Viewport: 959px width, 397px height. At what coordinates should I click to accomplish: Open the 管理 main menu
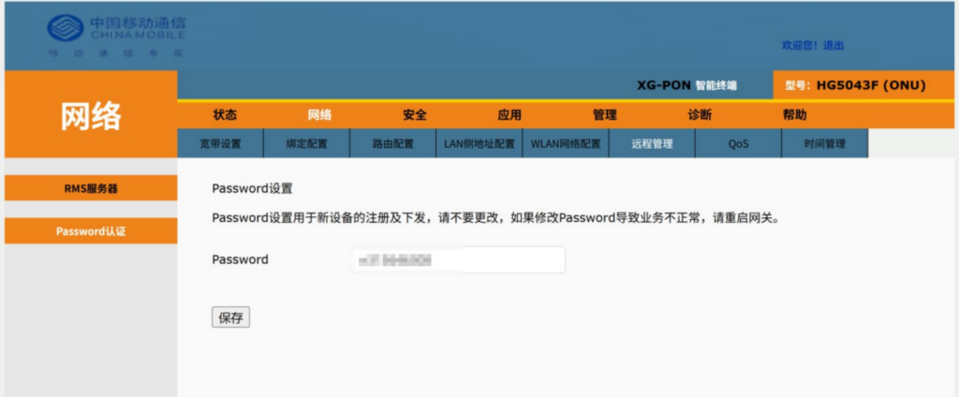[605, 115]
